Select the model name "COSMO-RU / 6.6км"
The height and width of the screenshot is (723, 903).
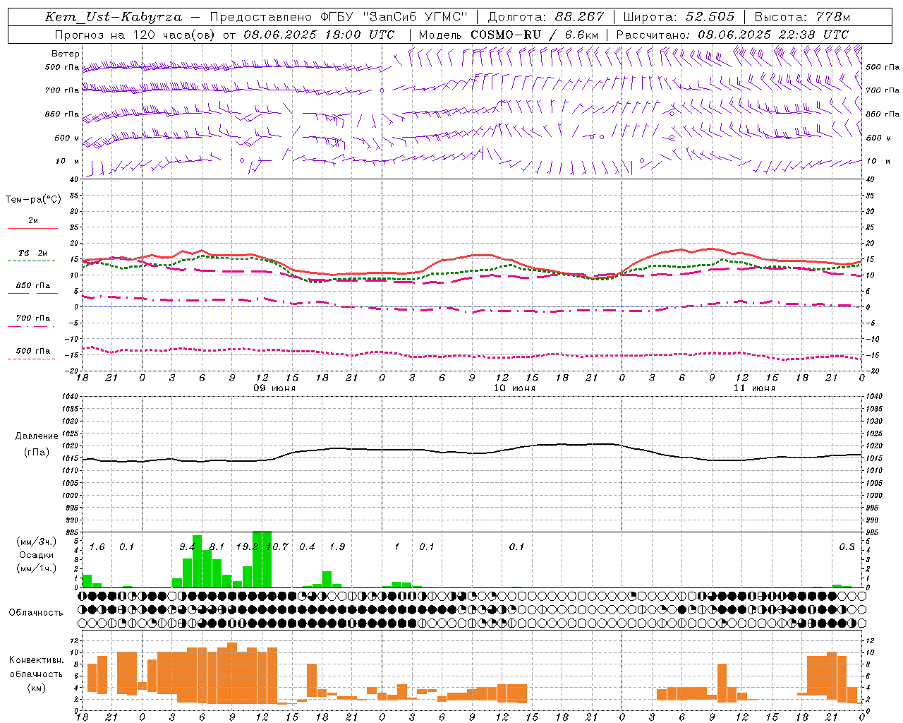(x=534, y=35)
